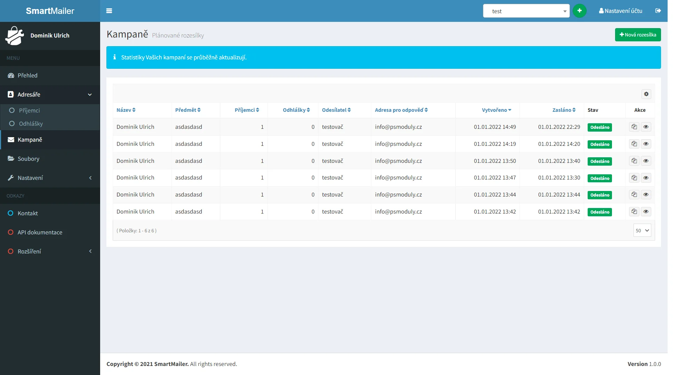
Task: Duplicate the campaign created 01.01.2022 14:49
Action: tap(634, 127)
